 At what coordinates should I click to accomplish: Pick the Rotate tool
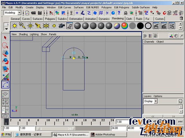(x=5, y=61)
